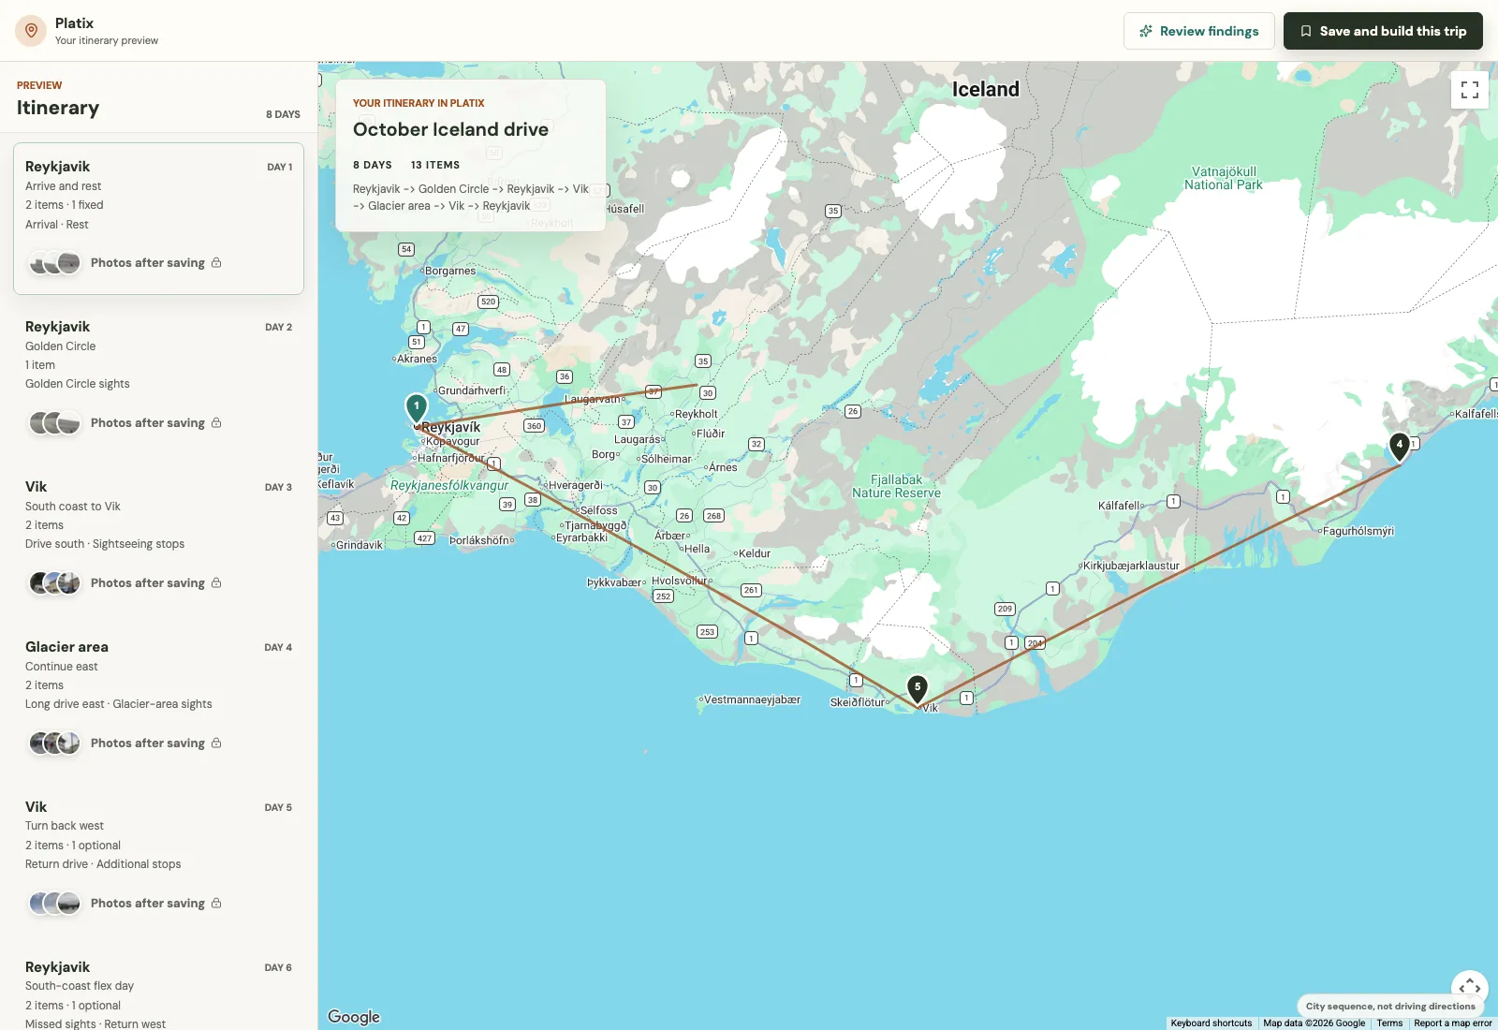
Task: Click lock icon beside Day 4 photos
Action: coord(216,743)
